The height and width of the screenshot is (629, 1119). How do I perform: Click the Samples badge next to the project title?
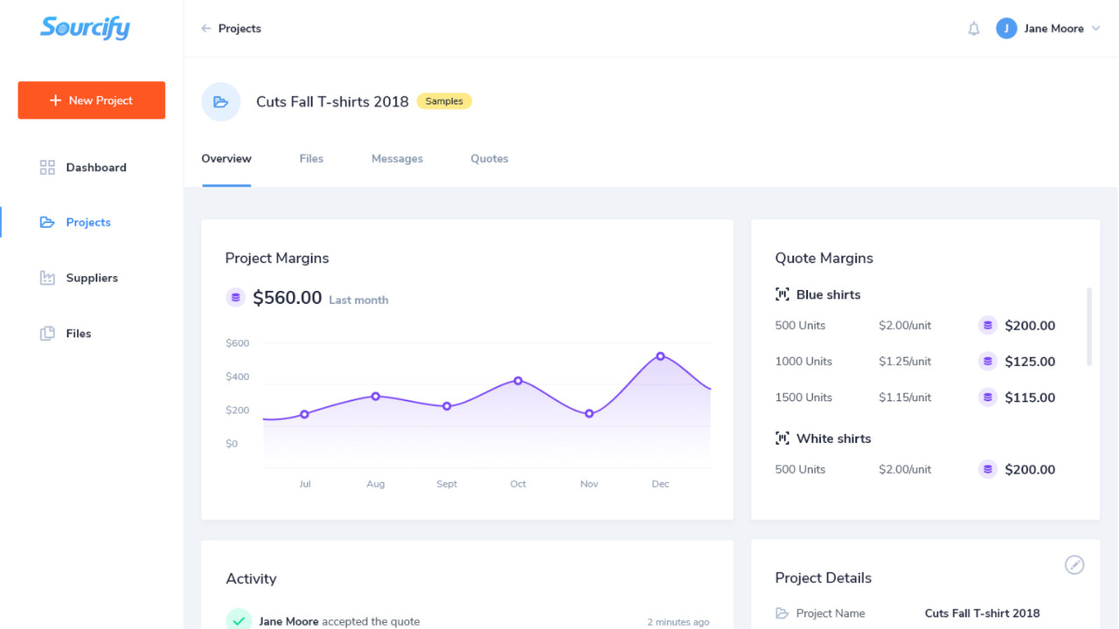click(x=444, y=100)
